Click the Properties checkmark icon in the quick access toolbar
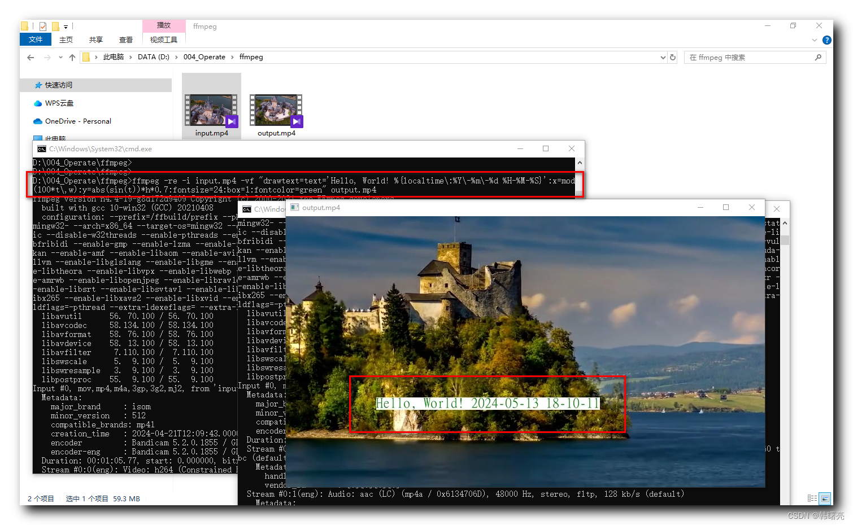 (x=43, y=26)
